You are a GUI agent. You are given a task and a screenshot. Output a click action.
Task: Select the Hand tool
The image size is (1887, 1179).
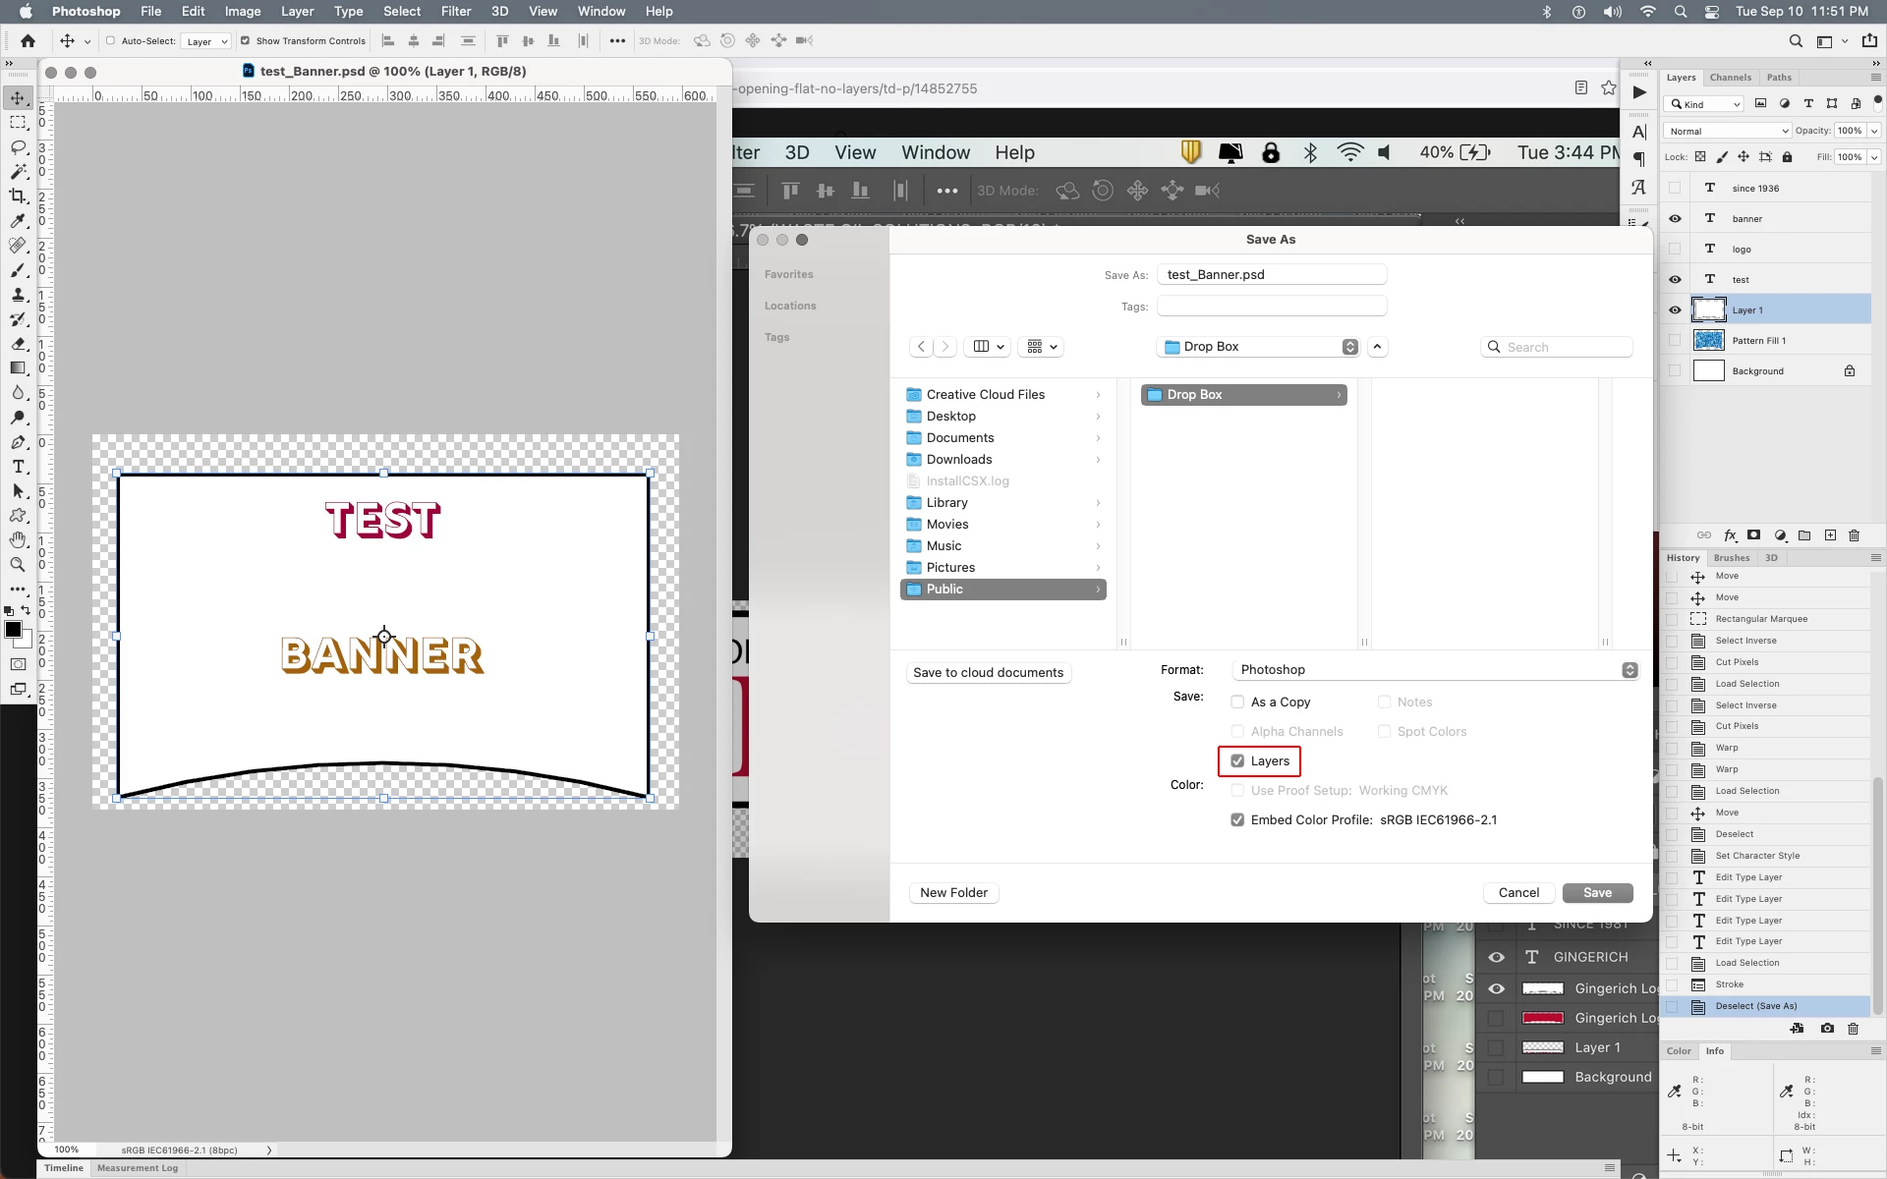18,539
